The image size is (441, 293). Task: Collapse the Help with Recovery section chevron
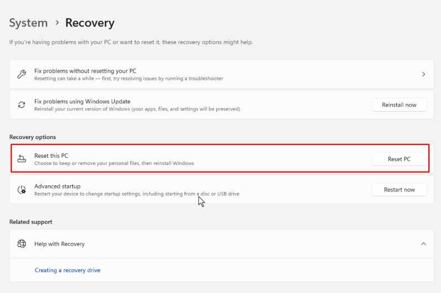423,244
